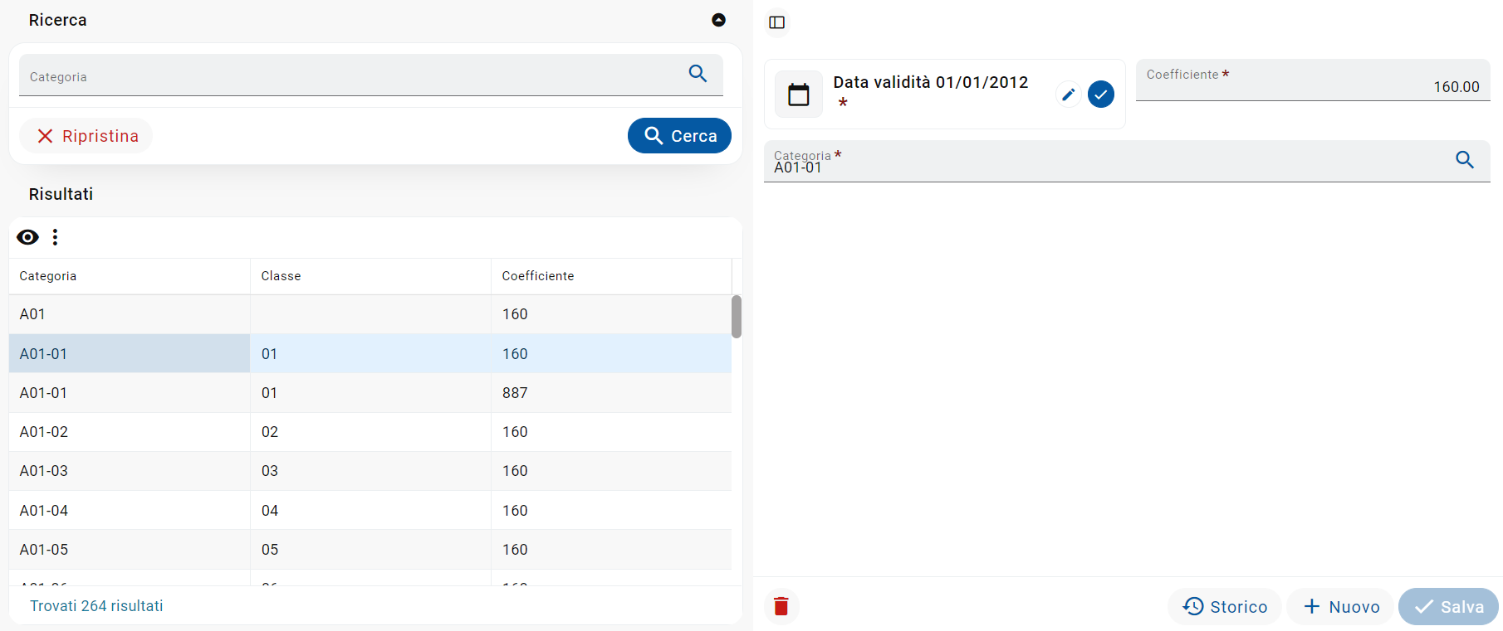Image resolution: width=1503 pixels, height=631 pixels.
Task: Open the Data validità calendar picker
Action: click(x=798, y=95)
